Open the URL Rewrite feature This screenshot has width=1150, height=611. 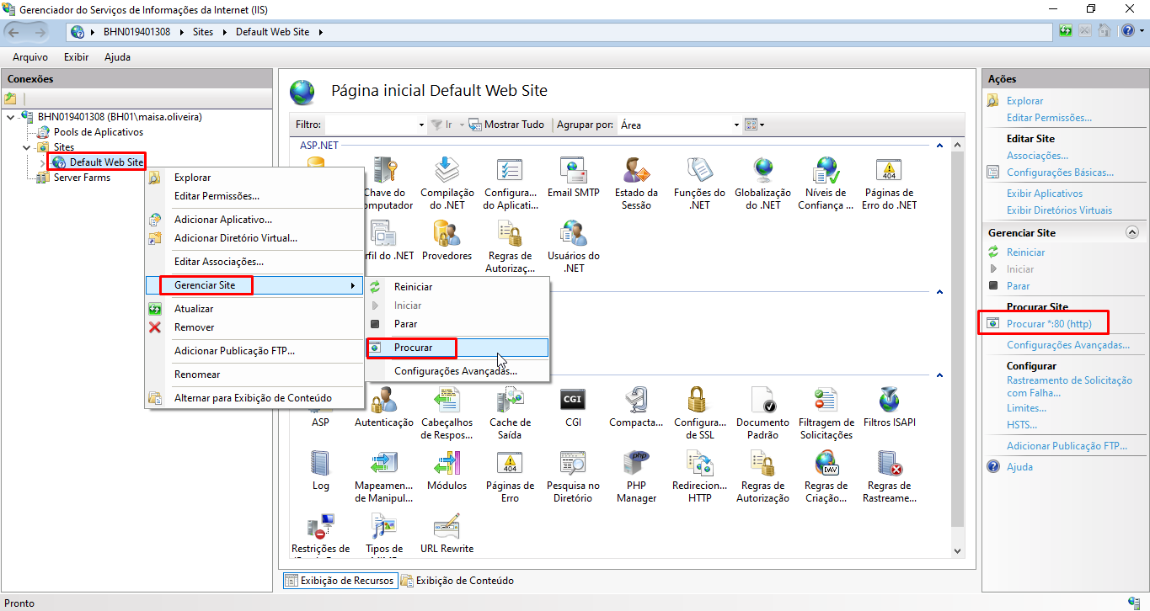point(446,534)
